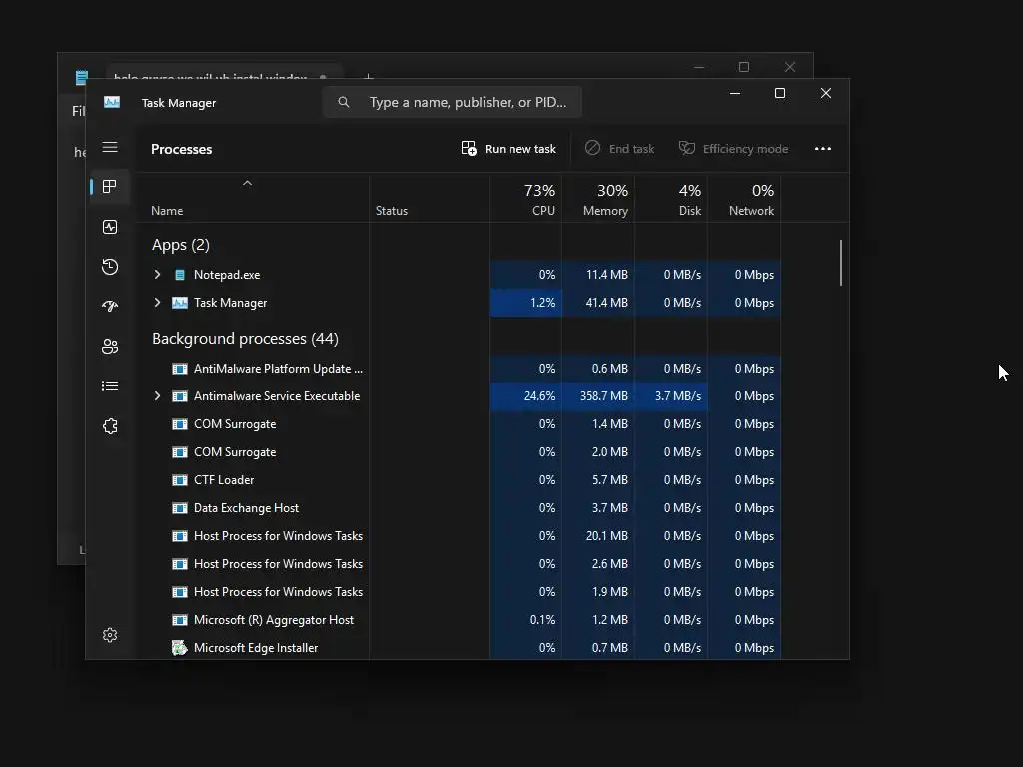This screenshot has height=767, width=1023.
Task: Select Host Process for Windows Tasks 2.6 MB
Action: (458, 564)
